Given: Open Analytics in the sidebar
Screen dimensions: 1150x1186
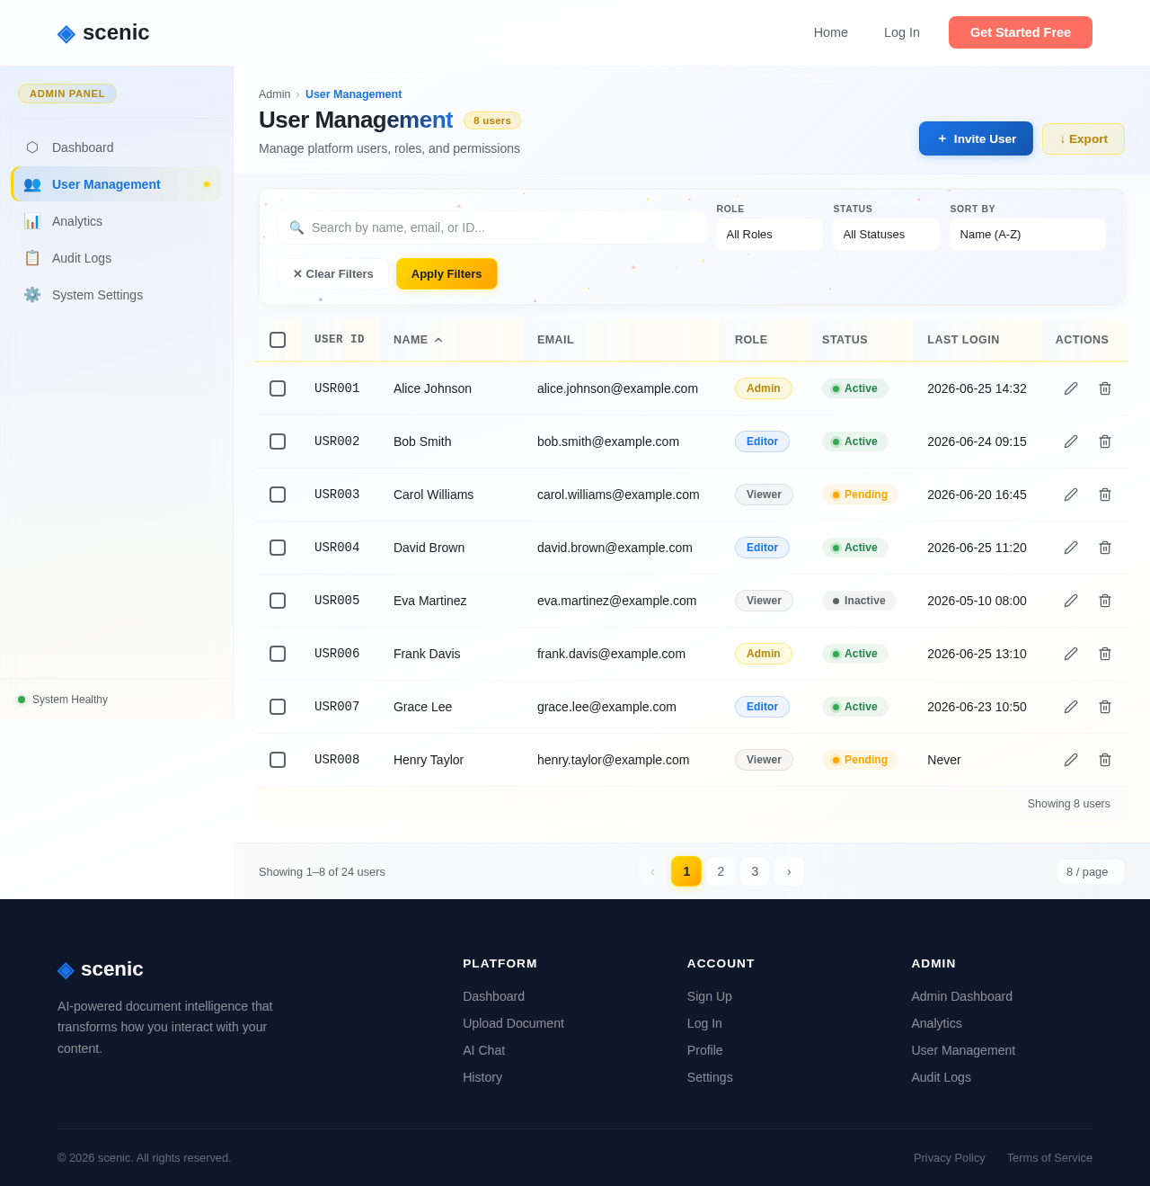Looking at the screenshot, I should point(116,221).
